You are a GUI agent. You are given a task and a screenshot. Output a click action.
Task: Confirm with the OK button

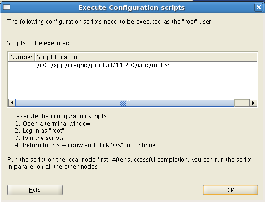pos(230,190)
